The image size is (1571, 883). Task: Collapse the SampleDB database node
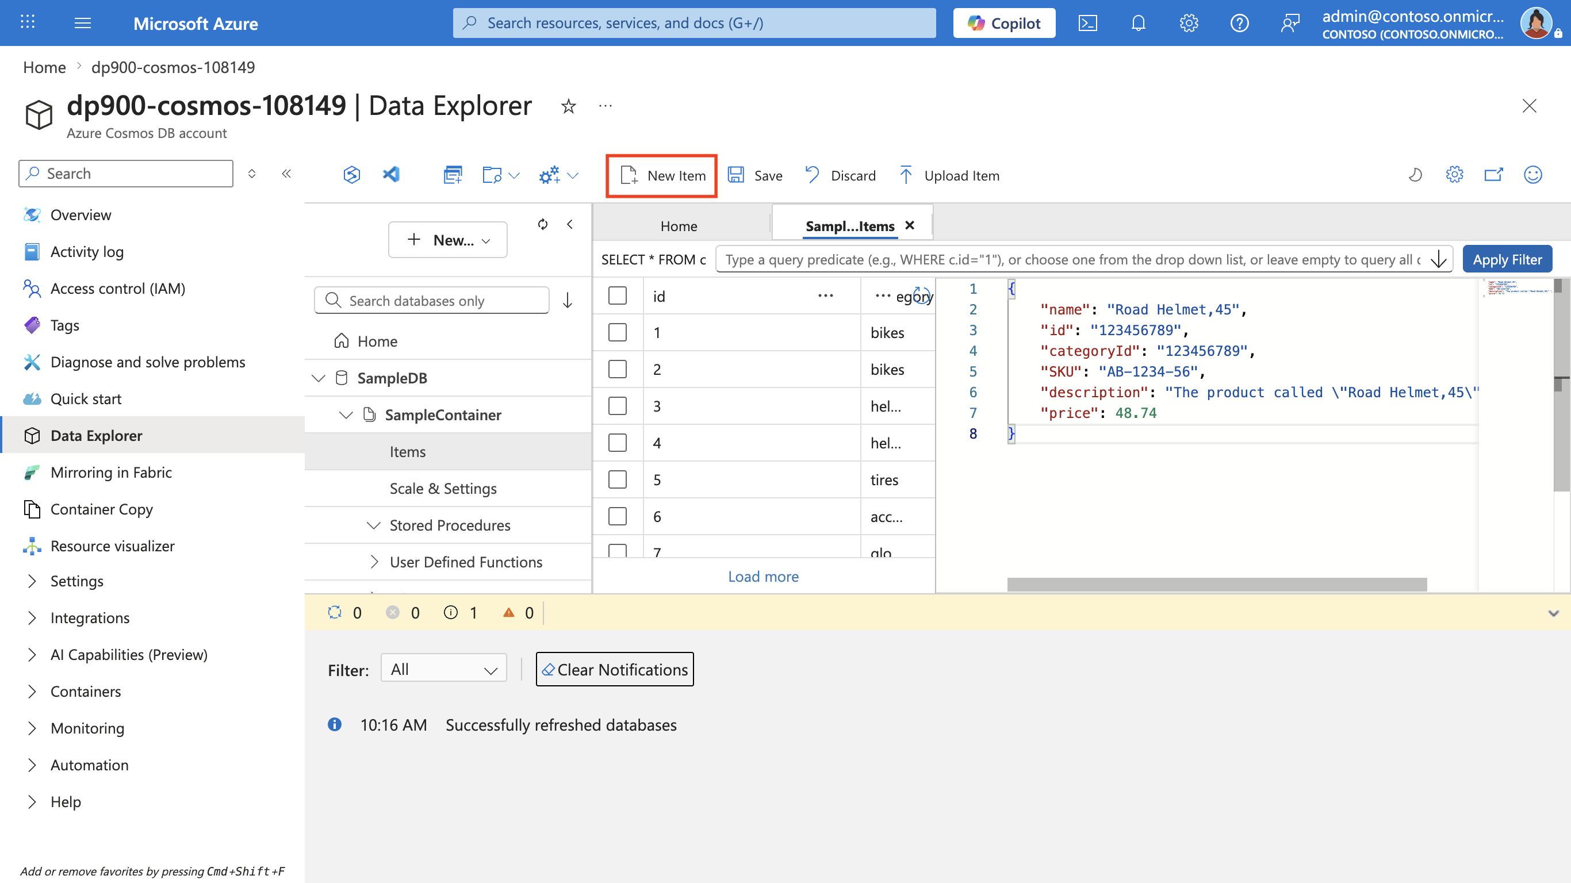click(319, 378)
